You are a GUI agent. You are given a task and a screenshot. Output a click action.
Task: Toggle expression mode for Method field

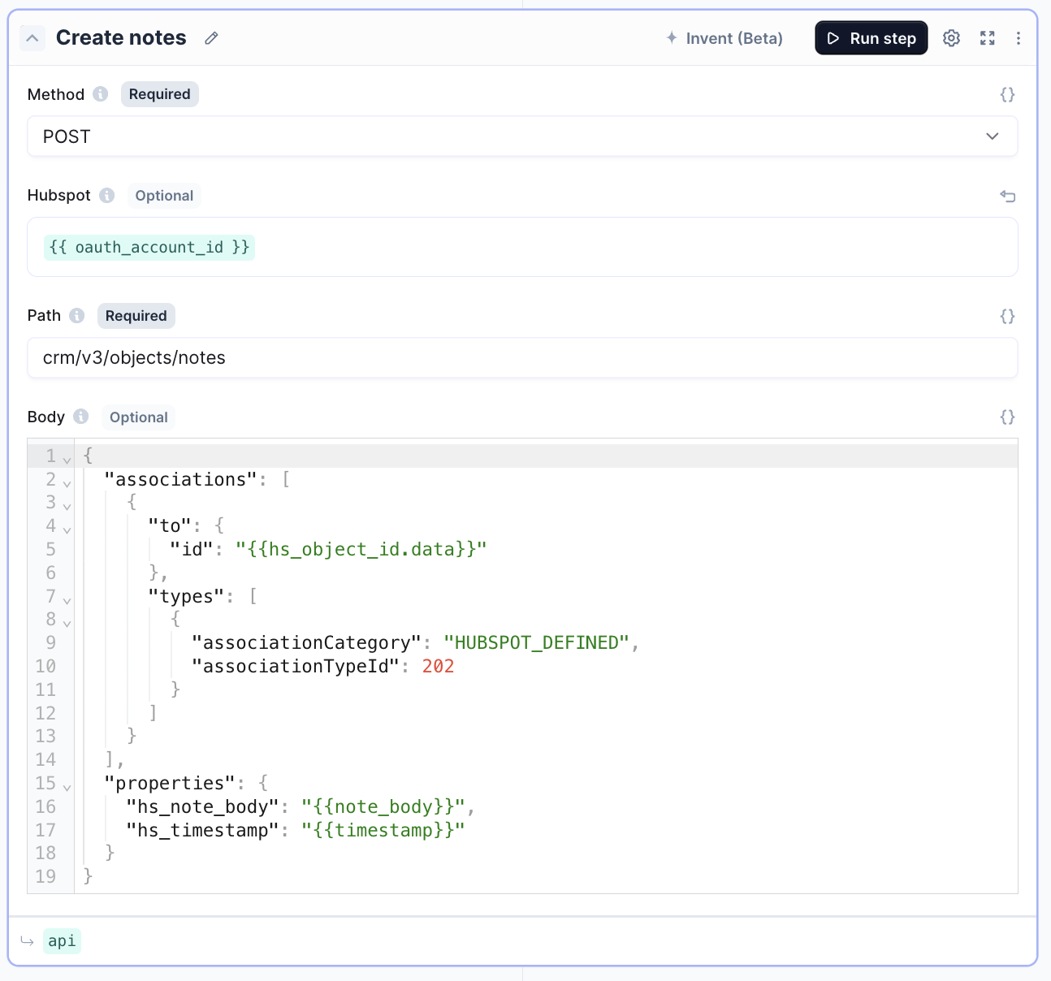click(x=1007, y=94)
